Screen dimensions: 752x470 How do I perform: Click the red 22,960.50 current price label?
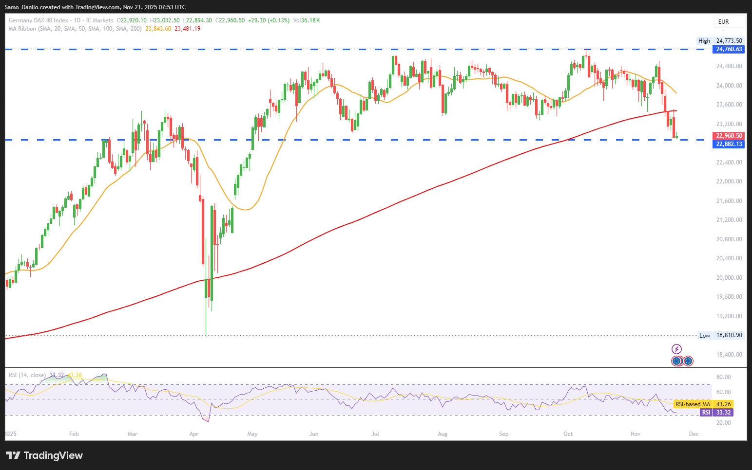click(729, 136)
